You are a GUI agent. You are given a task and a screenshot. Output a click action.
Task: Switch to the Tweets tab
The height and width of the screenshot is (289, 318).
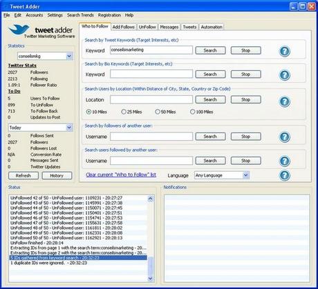point(189,27)
